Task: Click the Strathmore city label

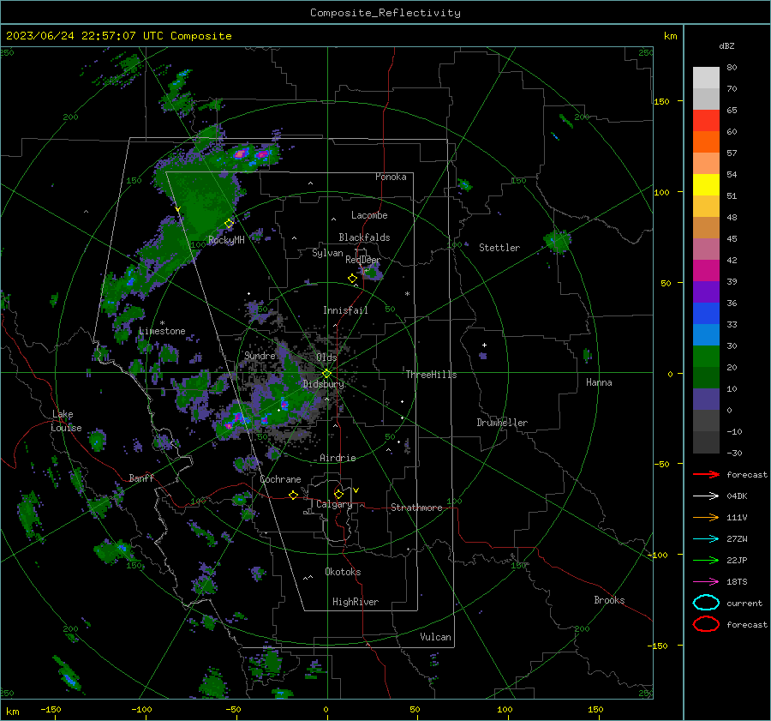Action: tap(416, 508)
